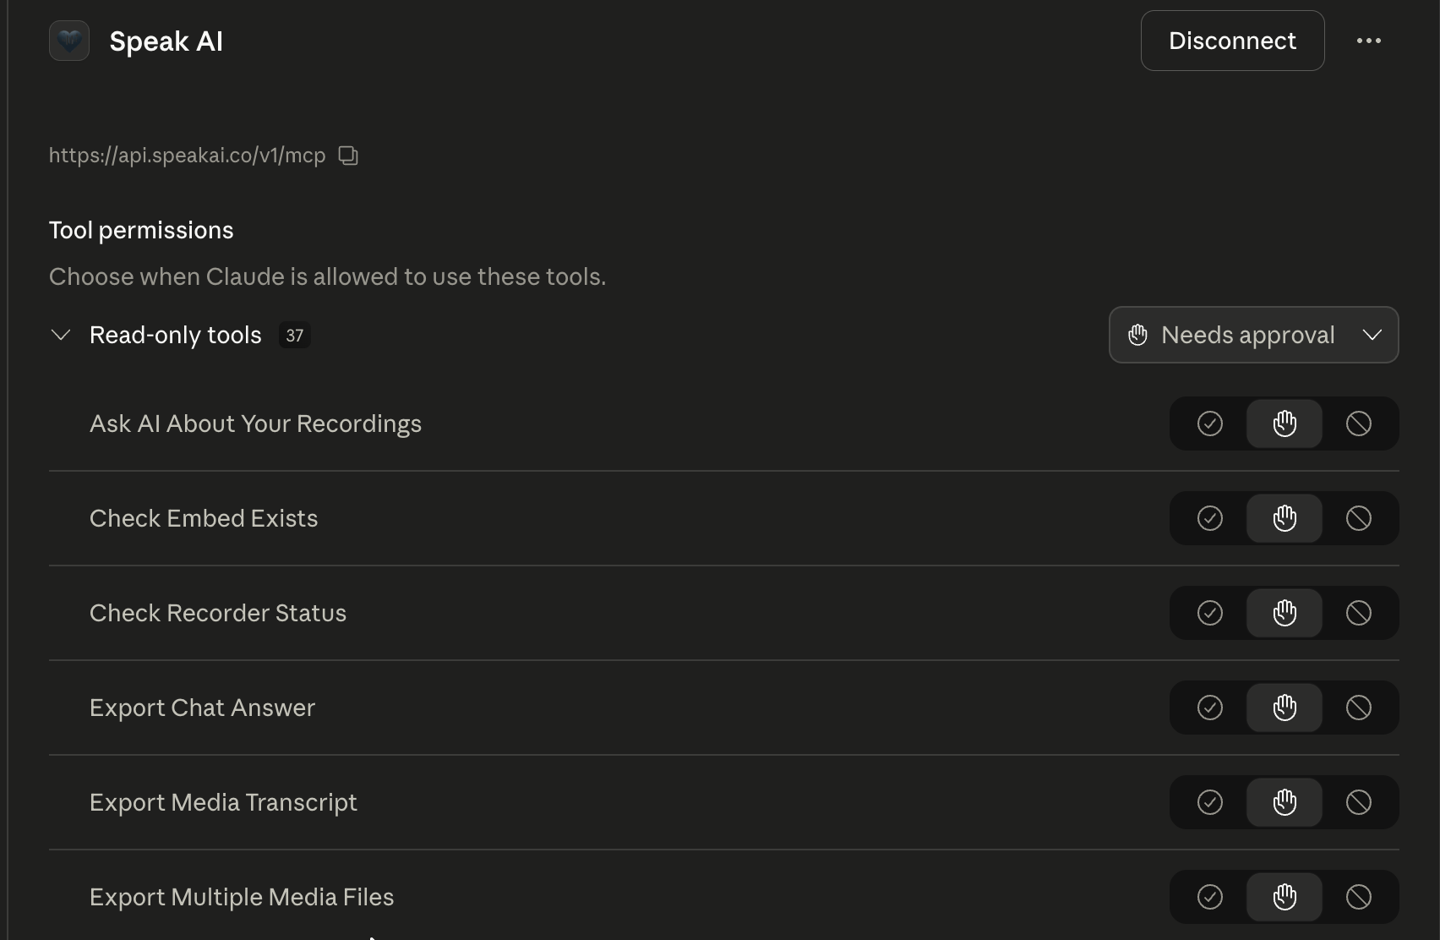Open the three-dot more options menu
This screenshot has width=1440, height=940.
(x=1369, y=41)
